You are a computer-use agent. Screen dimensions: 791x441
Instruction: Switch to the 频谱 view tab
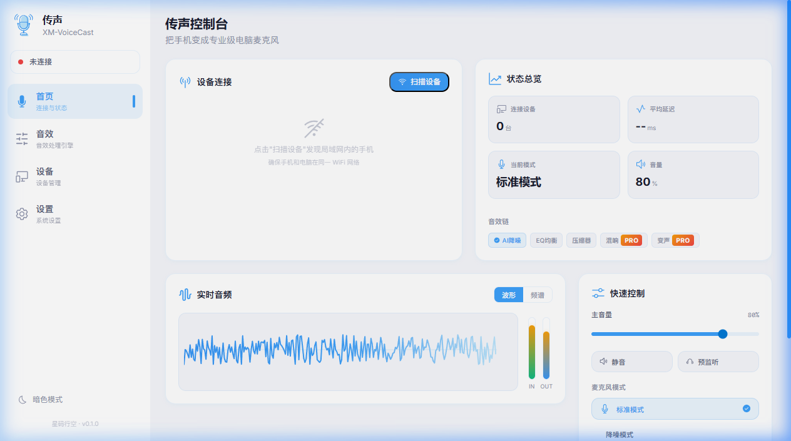click(x=538, y=295)
